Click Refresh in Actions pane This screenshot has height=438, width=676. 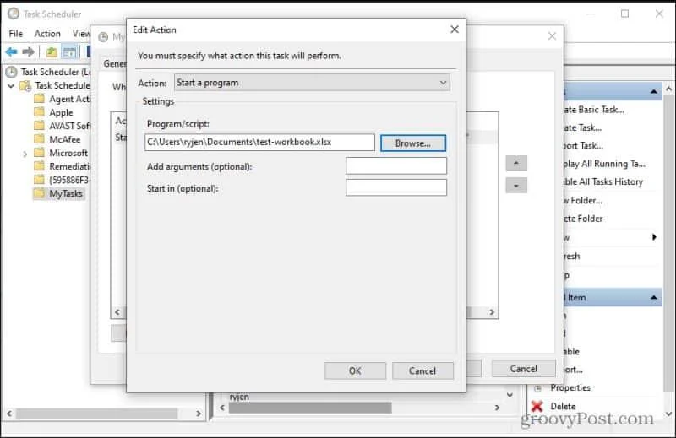click(572, 256)
